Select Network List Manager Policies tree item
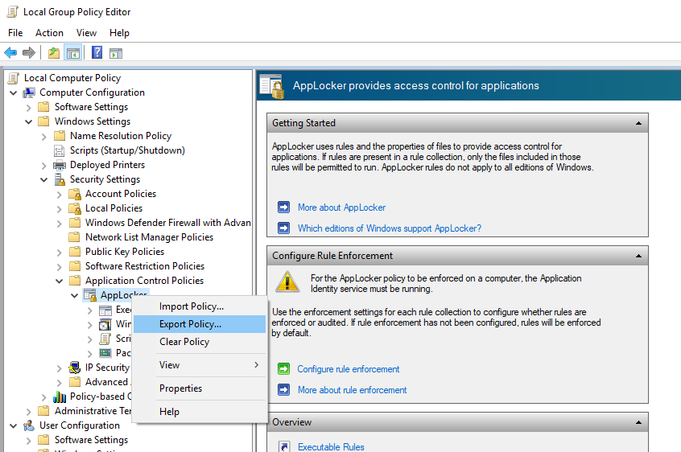Viewport: 681px width, 452px height. (150, 237)
